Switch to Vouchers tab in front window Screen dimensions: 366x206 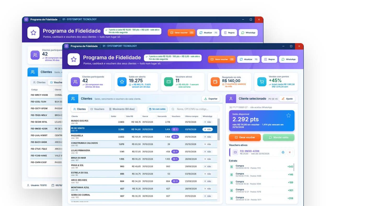click(x=97, y=109)
